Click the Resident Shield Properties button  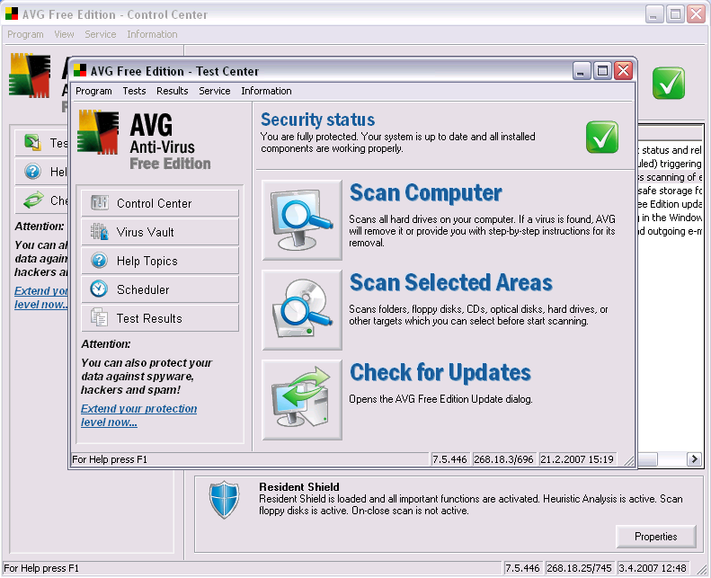[655, 537]
